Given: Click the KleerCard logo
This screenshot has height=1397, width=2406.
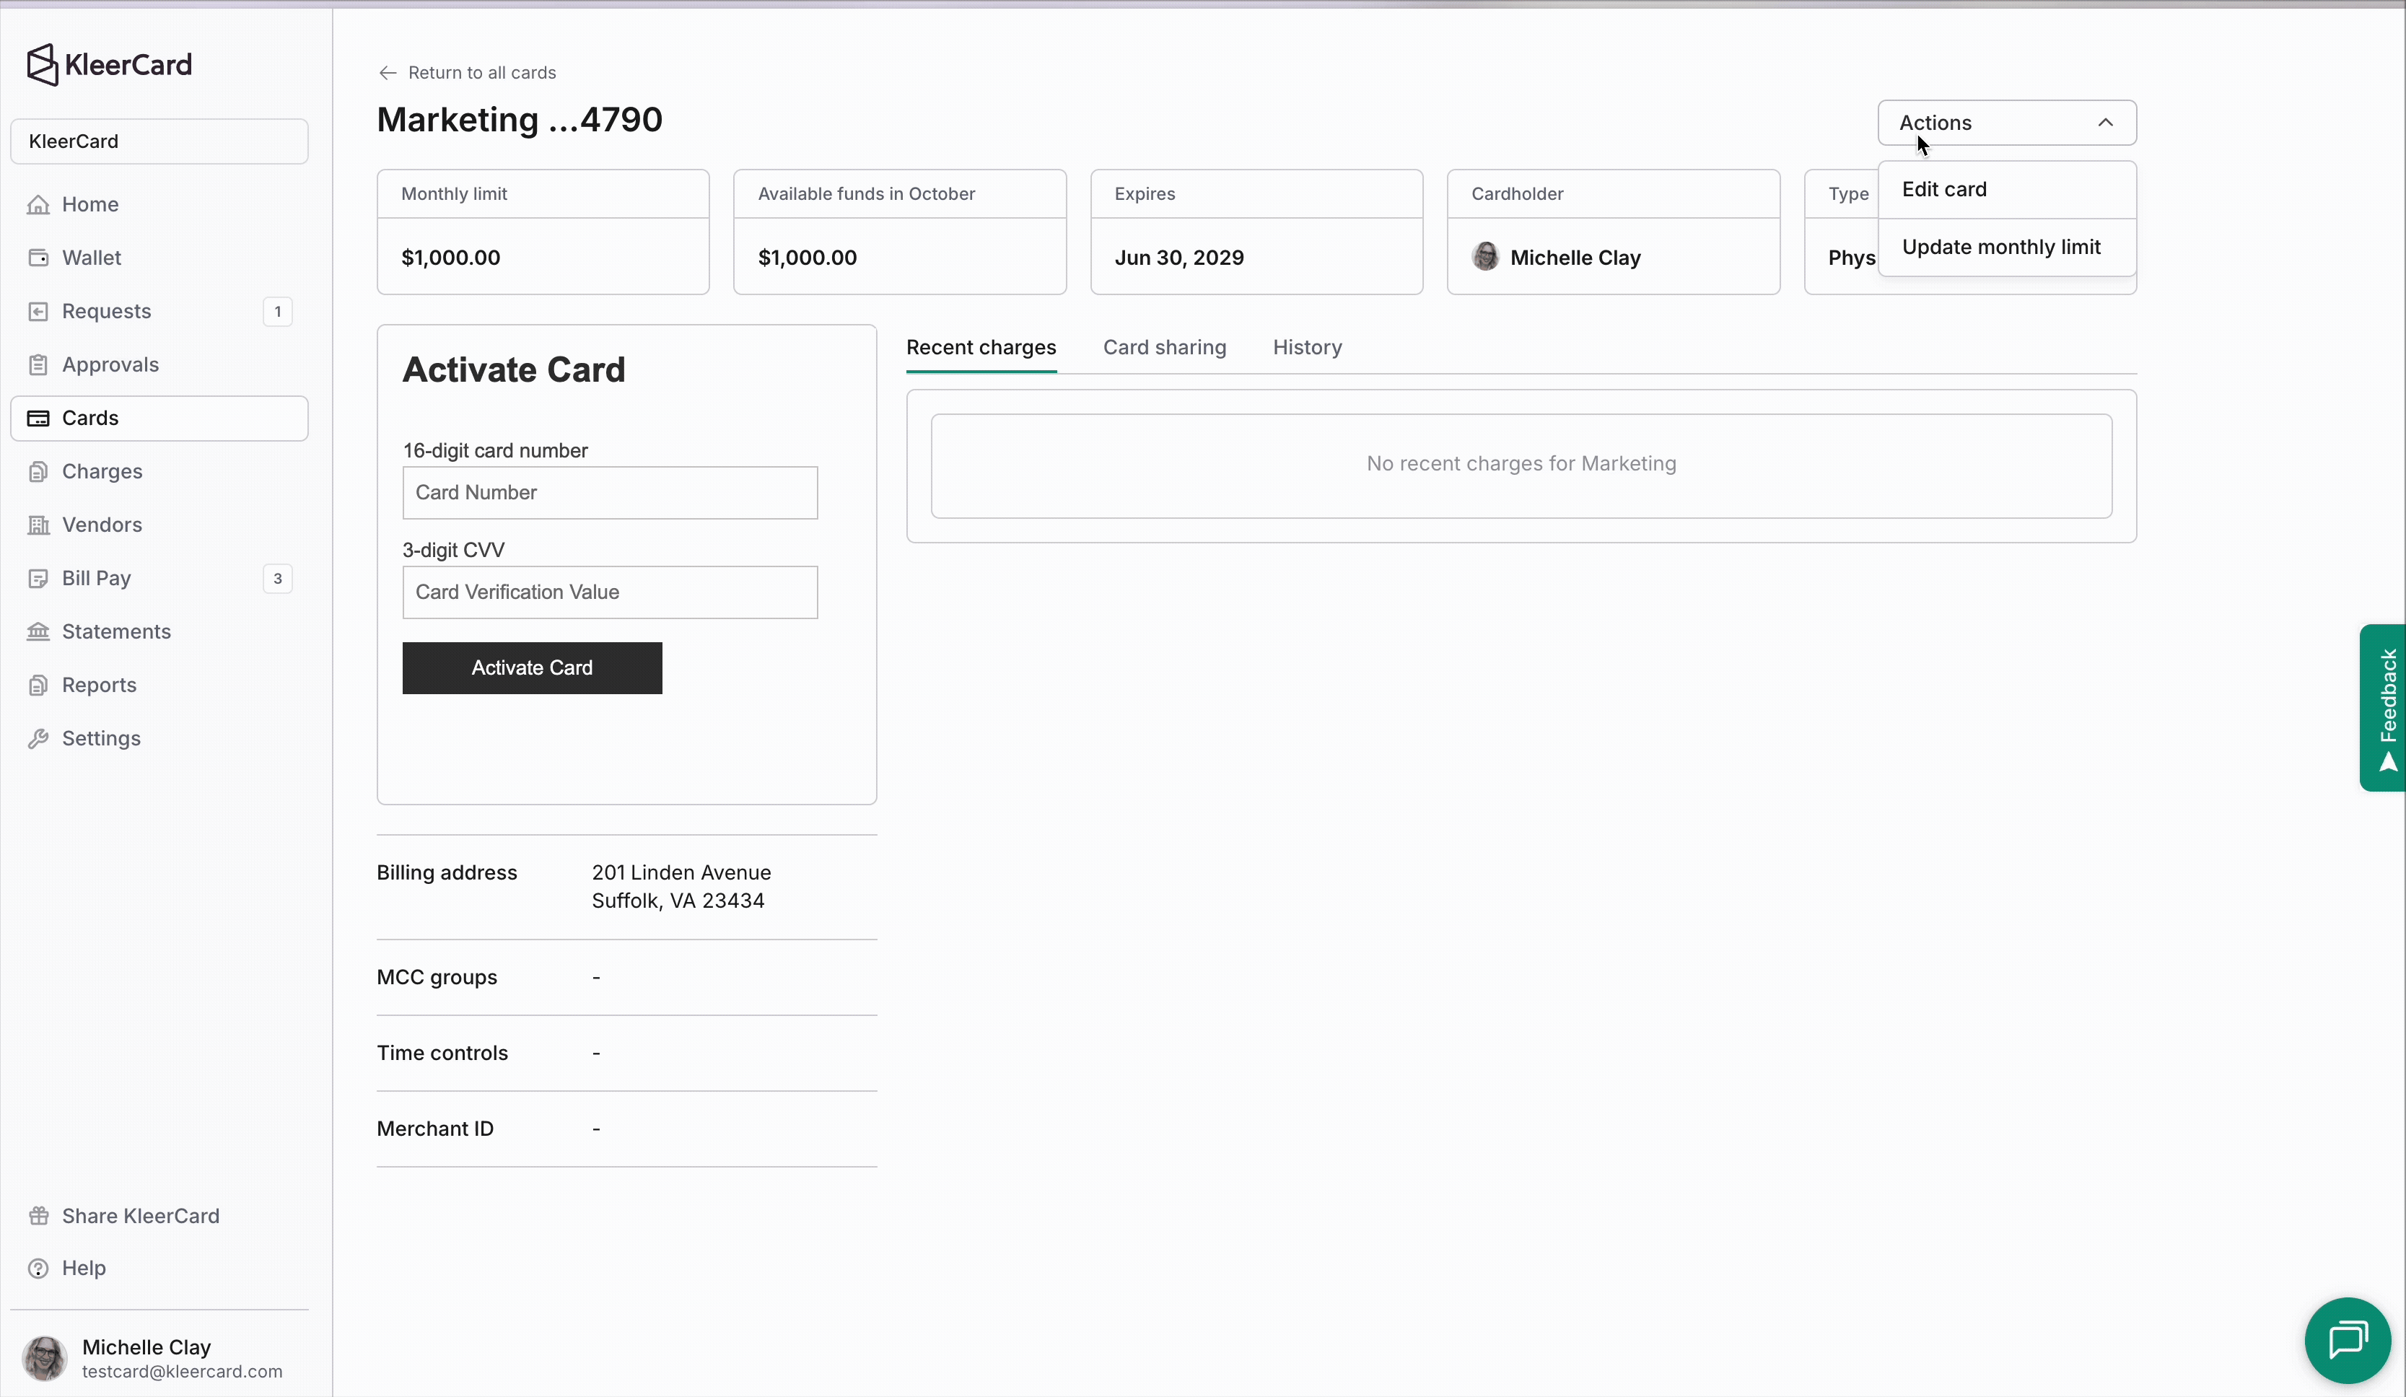Looking at the screenshot, I should pos(109,65).
